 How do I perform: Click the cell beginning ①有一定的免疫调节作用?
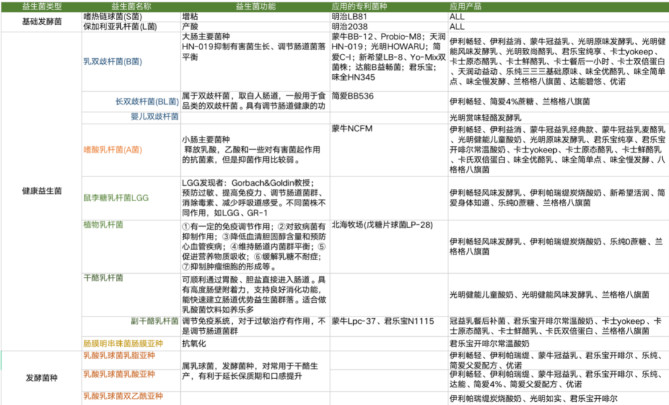tap(255, 246)
